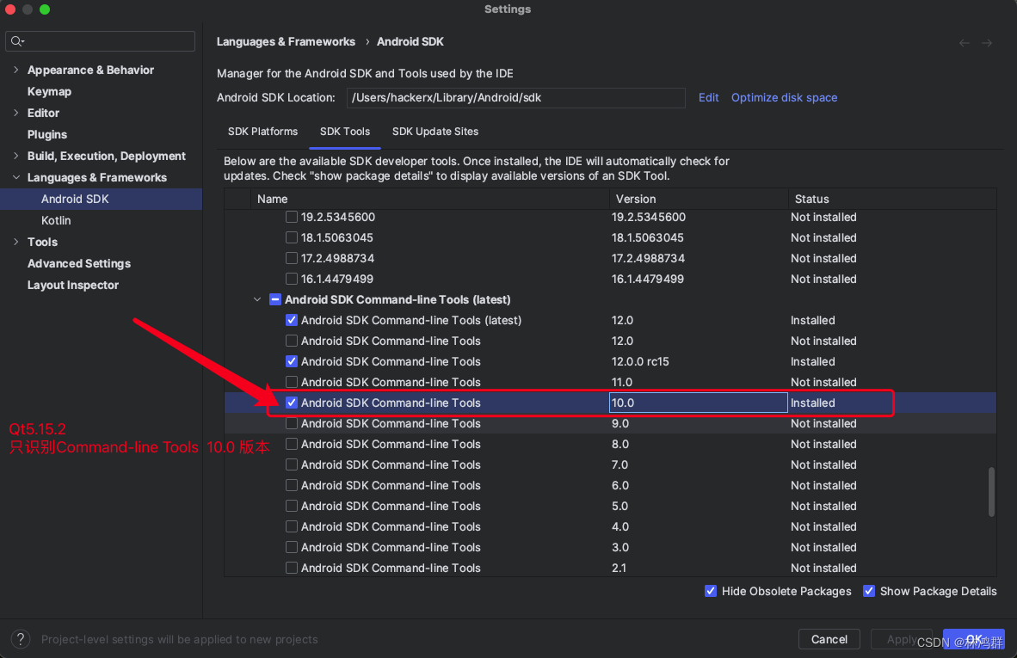Uncheck Command-line Tools (latest) version 12.0
The height and width of the screenshot is (658, 1017).
point(292,320)
